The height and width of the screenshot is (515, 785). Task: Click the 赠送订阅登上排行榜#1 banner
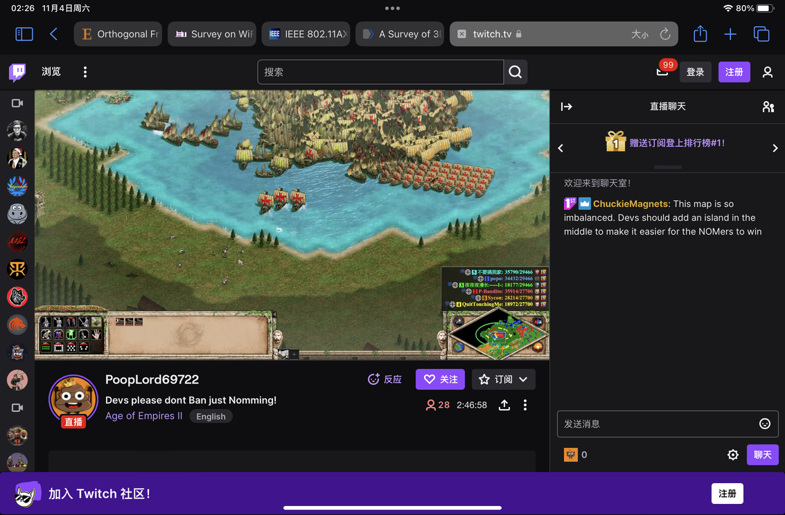point(665,143)
